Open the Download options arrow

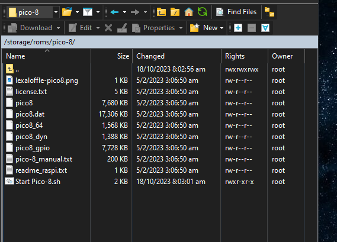coord(58,28)
